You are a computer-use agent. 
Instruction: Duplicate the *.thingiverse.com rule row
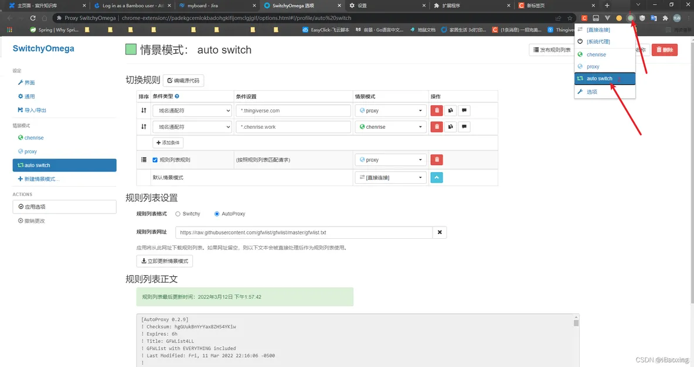[x=450, y=111]
